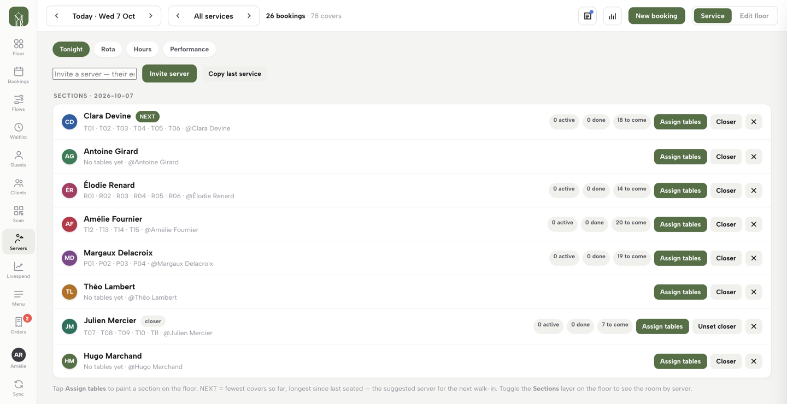Open the bar chart stats icon

click(613, 16)
